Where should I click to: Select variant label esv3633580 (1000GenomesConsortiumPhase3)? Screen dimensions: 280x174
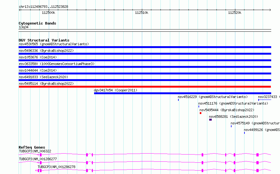pos(57,64)
